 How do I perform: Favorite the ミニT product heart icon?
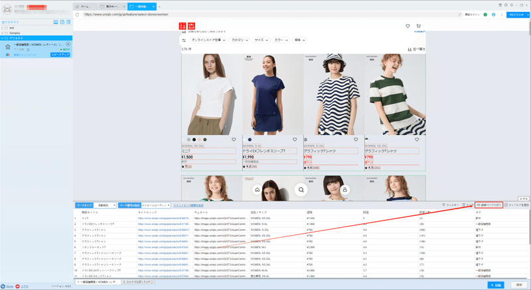(234, 140)
